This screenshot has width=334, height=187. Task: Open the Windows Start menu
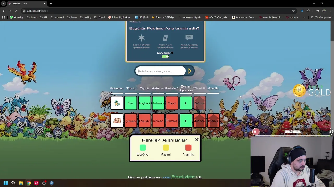tap(6, 183)
